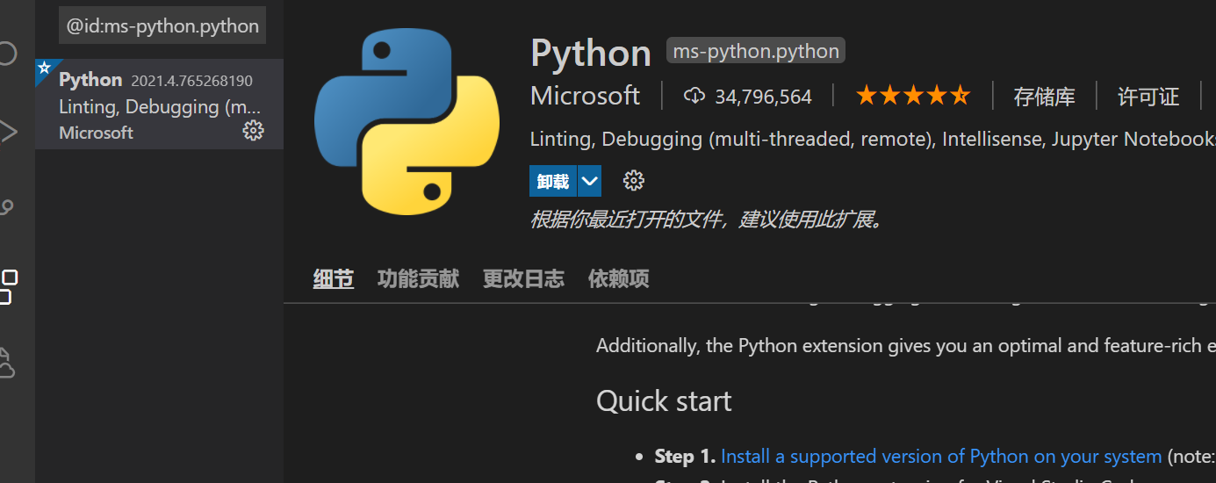1216x483 pixels.
Task: Open the 许可证 license link
Action: [x=1148, y=97]
